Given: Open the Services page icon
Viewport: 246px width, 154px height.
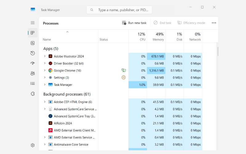Looking at the screenshot, I should (33, 94).
